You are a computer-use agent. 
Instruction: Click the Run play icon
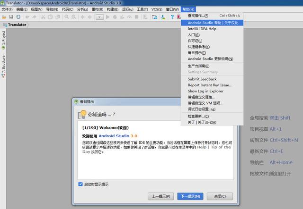click(108, 17)
